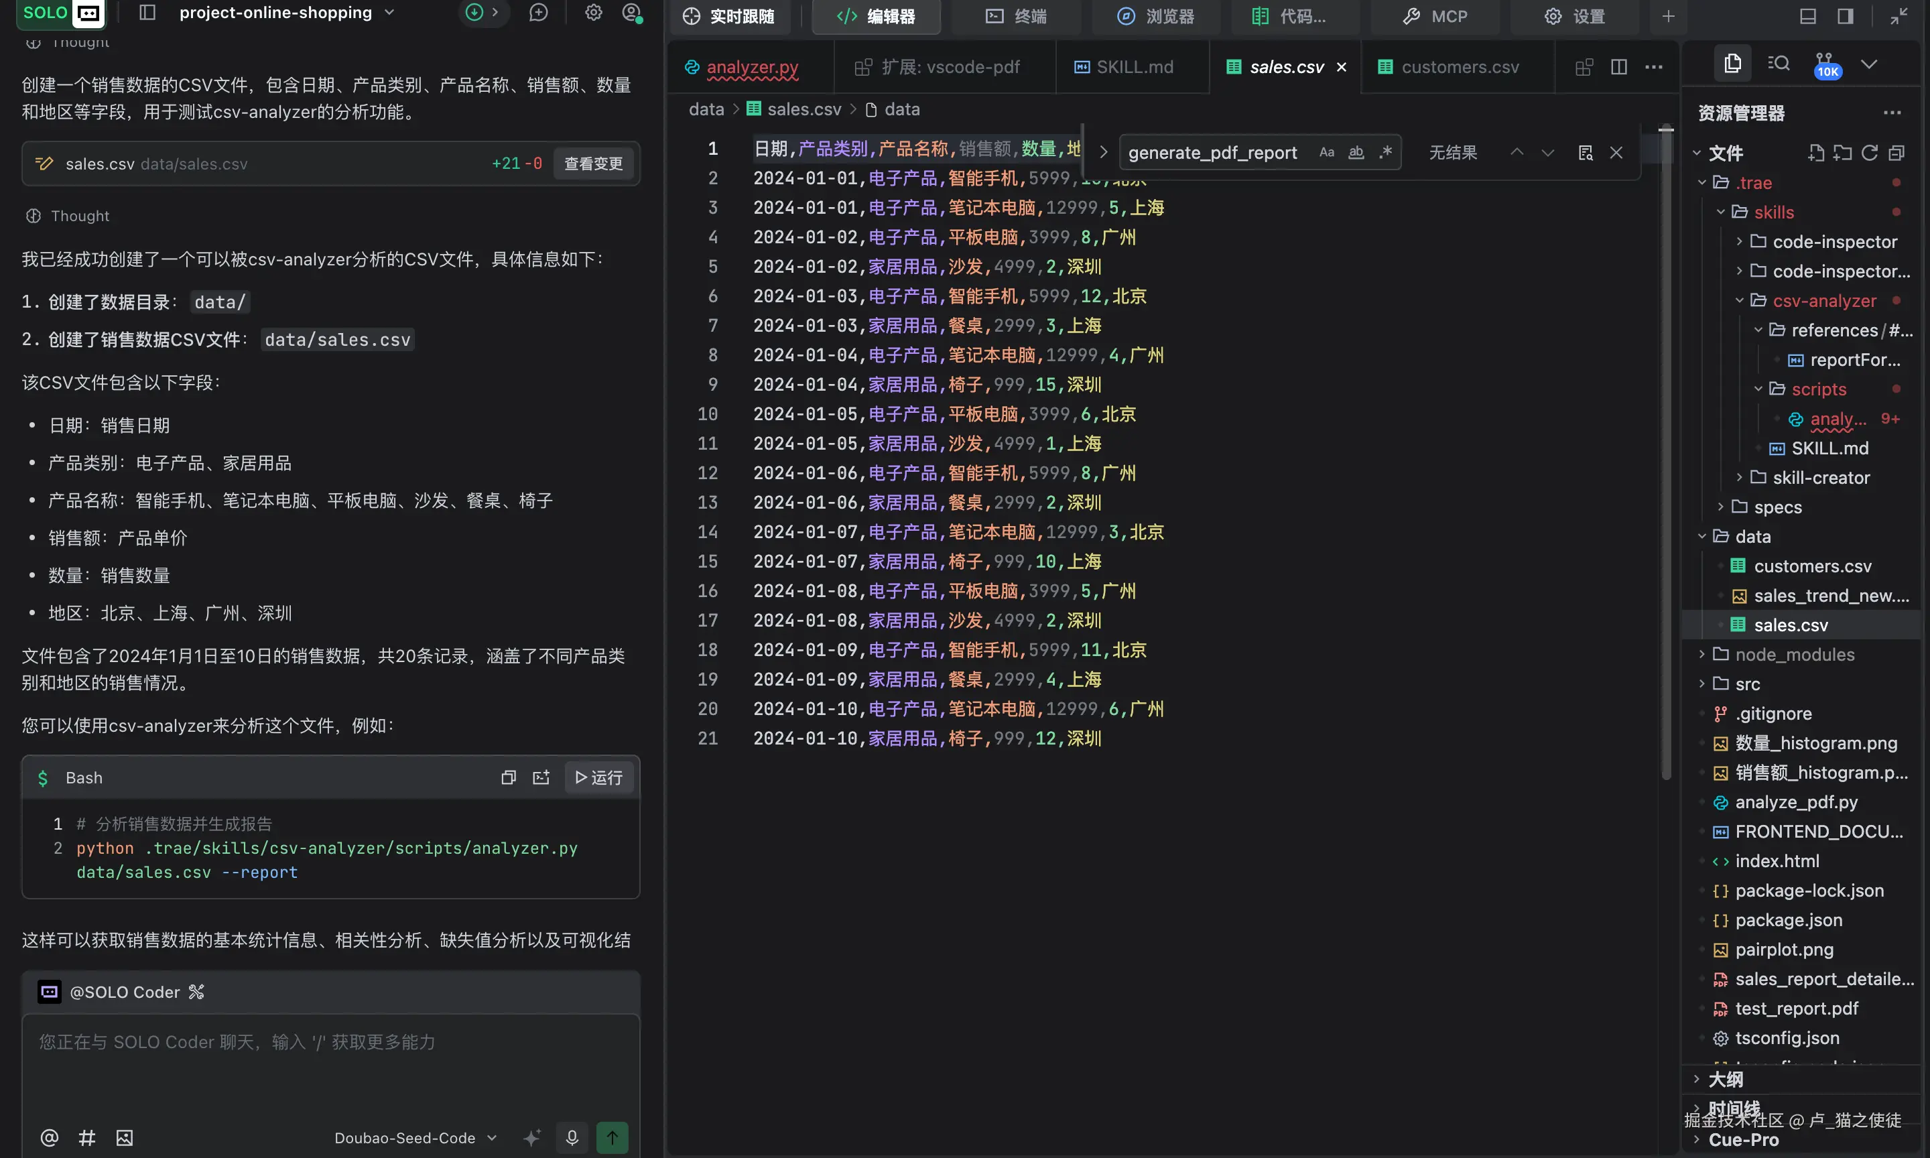
Task: Split the editor to the right
Action: [1619, 67]
